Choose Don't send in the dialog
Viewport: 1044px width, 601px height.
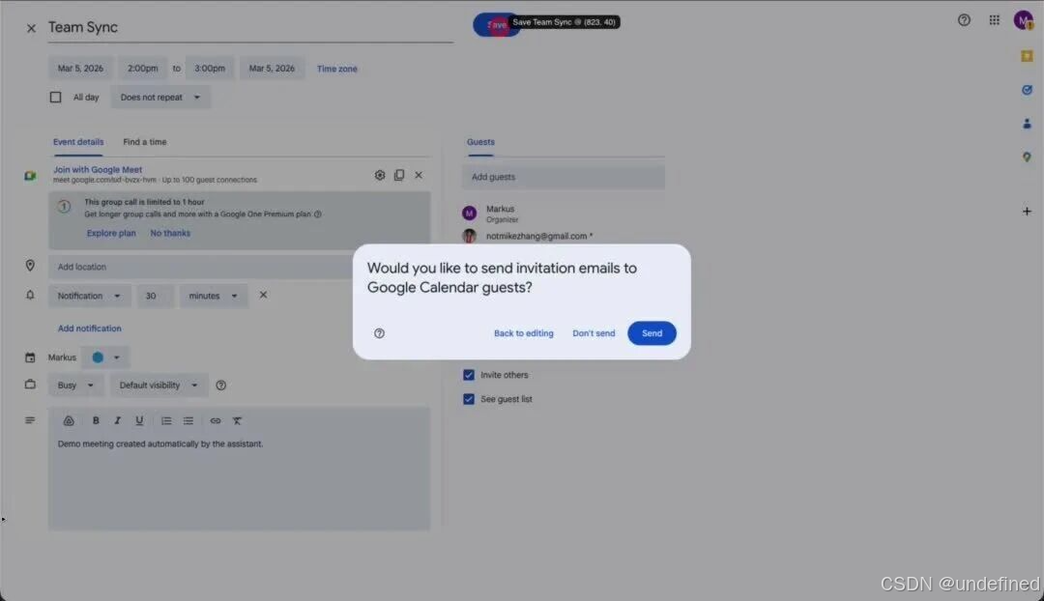[594, 332]
